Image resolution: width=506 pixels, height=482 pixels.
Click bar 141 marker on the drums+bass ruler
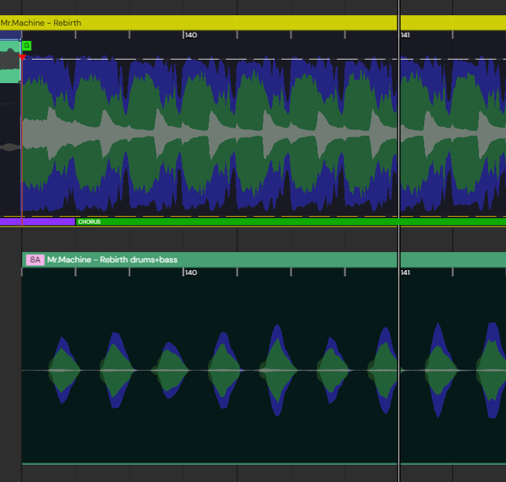pos(405,273)
